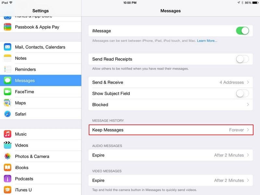Screen dimensions: 260x195
Task: Turn off the iMessage switch
Action: [x=242, y=31]
